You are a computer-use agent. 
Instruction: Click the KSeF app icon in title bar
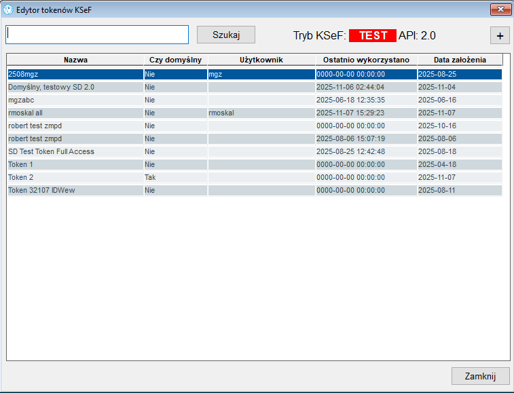click(x=8, y=10)
